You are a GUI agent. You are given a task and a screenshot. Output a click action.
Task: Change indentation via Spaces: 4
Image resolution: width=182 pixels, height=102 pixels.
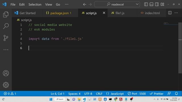pyautogui.click(x=74, y=93)
